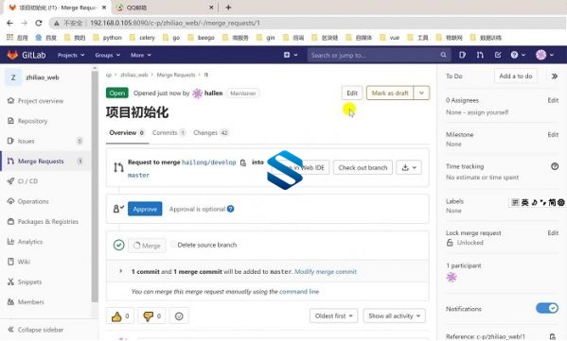The image size is (567, 341).
Task: Toggle the Notifications switch off
Action: [x=547, y=308]
